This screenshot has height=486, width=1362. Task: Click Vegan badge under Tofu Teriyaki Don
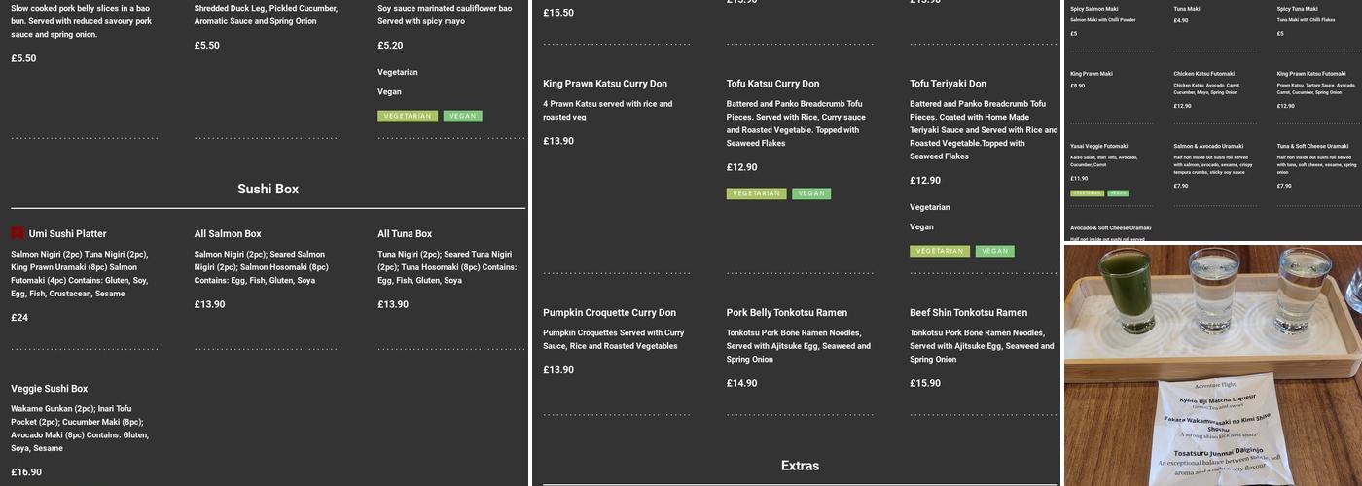click(995, 252)
